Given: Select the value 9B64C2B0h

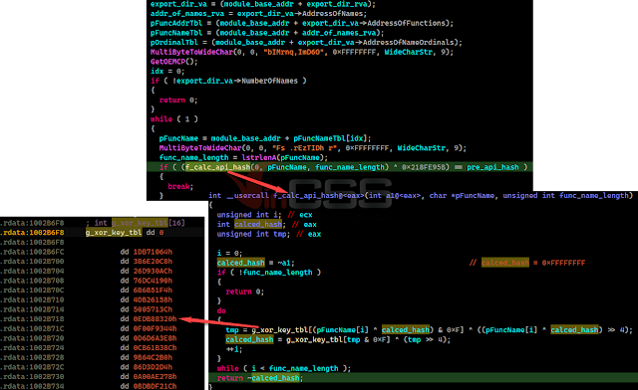Looking at the screenshot, I should (153, 357).
